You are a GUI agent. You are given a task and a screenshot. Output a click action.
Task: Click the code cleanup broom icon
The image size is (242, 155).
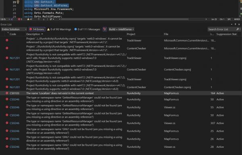click(x=51, y=19)
